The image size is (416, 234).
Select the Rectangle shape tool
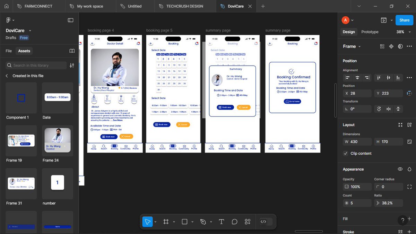point(184,222)
